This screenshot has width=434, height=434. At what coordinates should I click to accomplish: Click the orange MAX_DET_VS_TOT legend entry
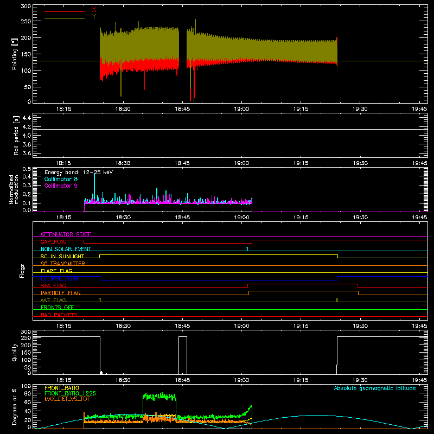click(67, 399)
